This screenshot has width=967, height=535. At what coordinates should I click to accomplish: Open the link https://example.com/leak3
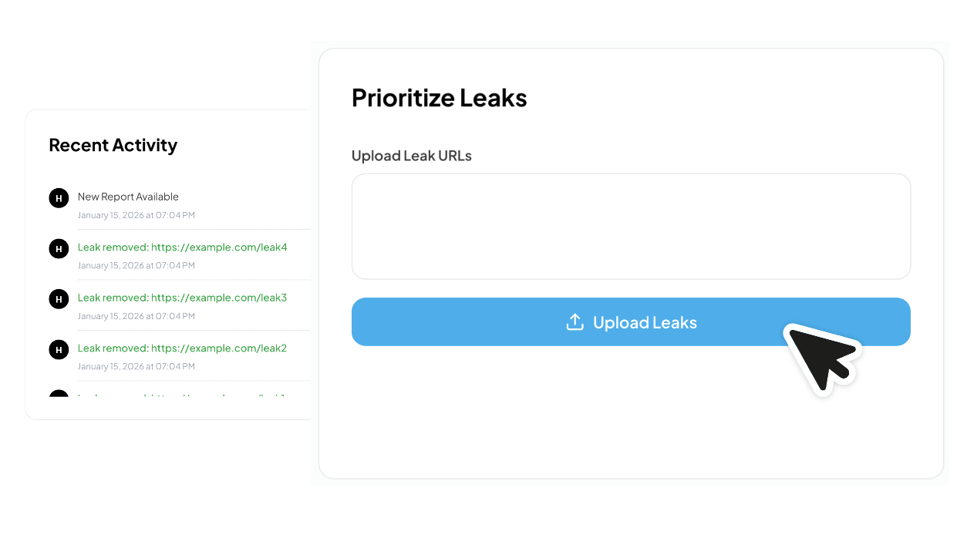(x=183, y=298)
